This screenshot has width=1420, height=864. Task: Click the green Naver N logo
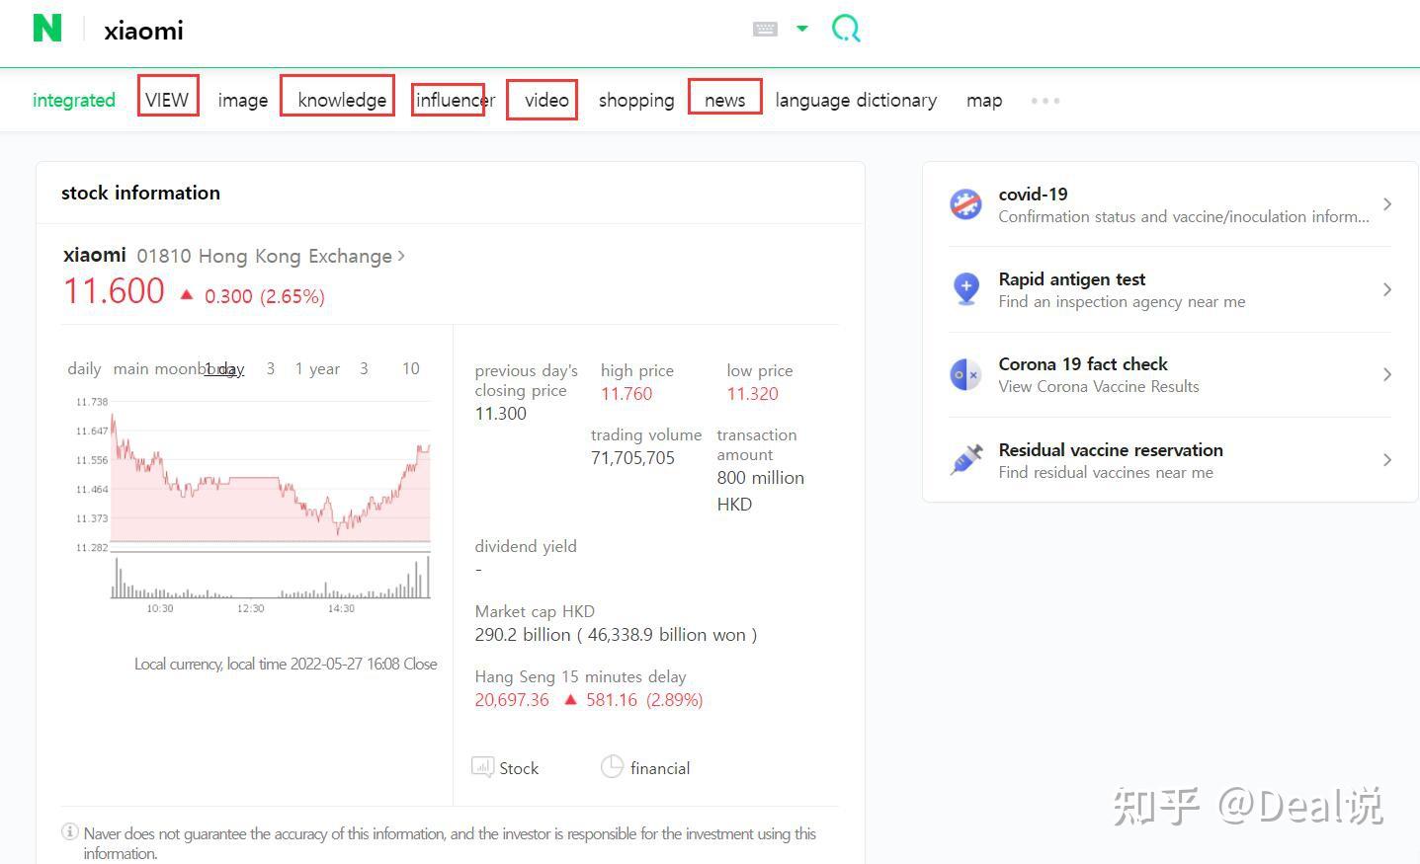(x=46, y=28)
